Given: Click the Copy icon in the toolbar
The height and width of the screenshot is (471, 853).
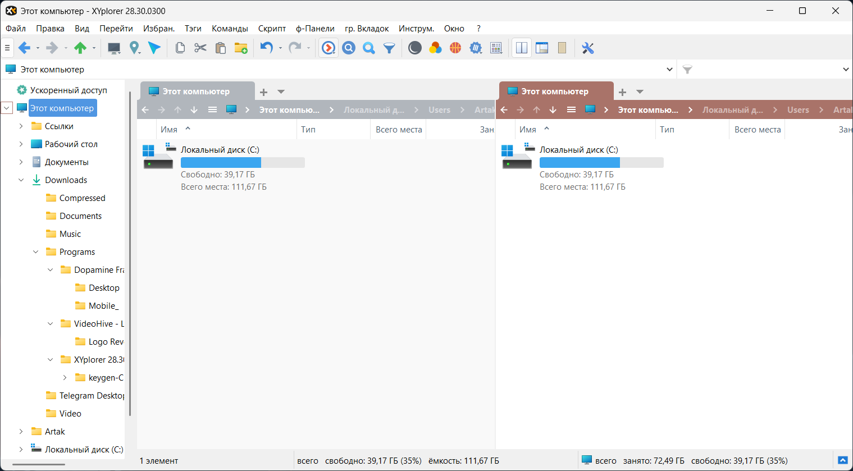Looking at the screenshot, I should point(180,48).
